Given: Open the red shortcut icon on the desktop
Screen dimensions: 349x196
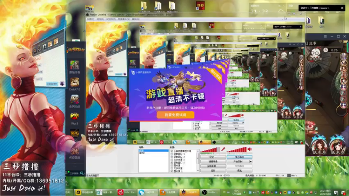Looking at the screenshot, I should tap(200, 6).
